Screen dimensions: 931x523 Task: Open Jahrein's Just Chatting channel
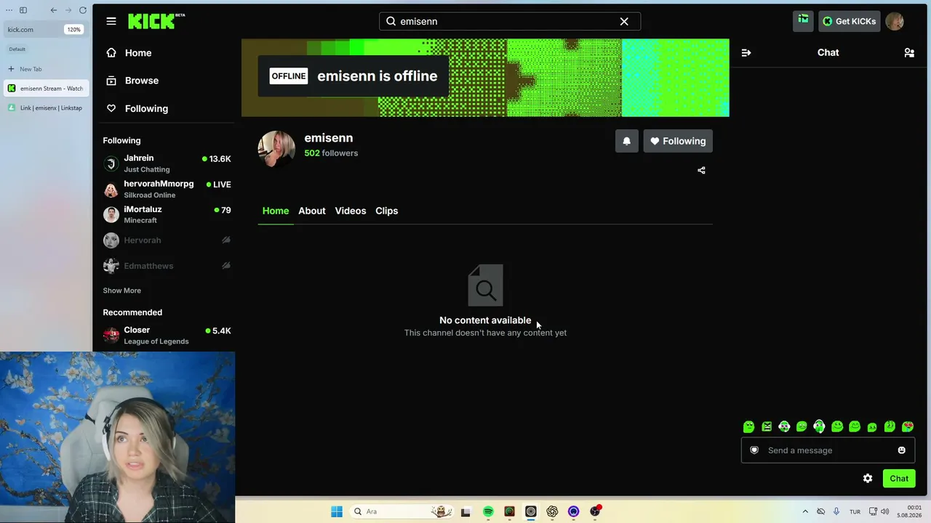coord(167,163)
